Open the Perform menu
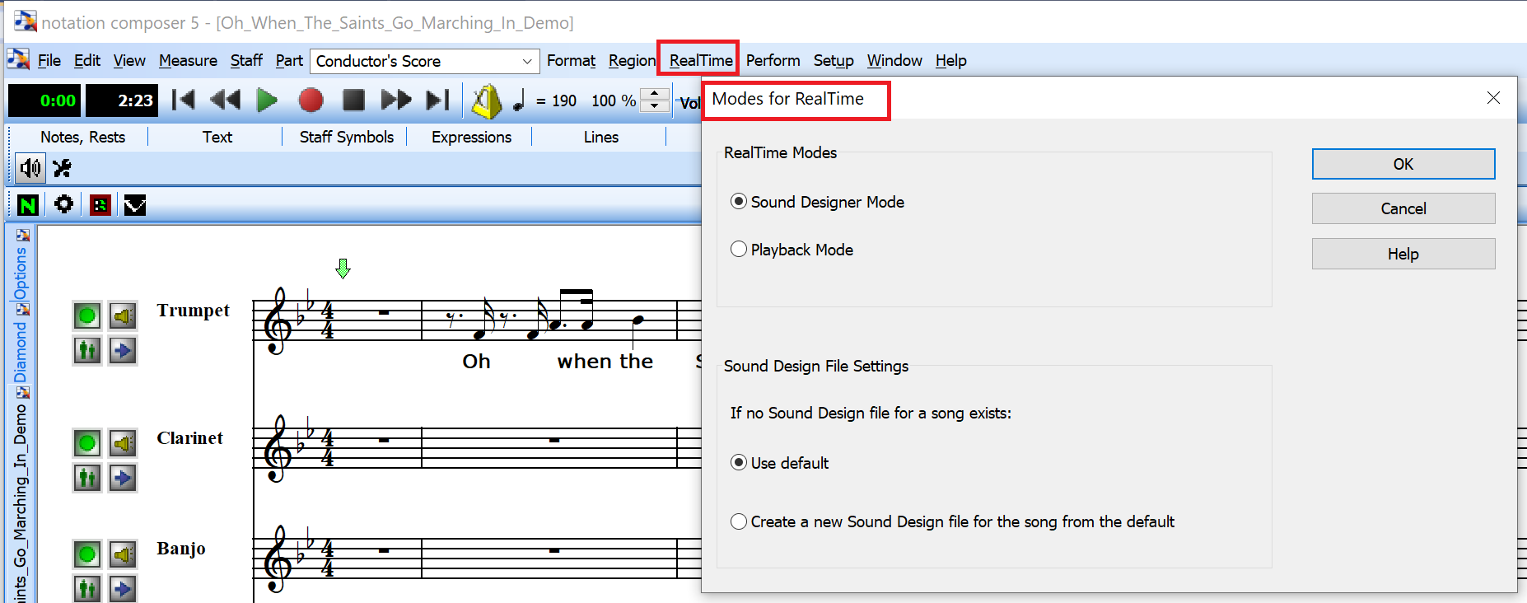 [773, 60]
